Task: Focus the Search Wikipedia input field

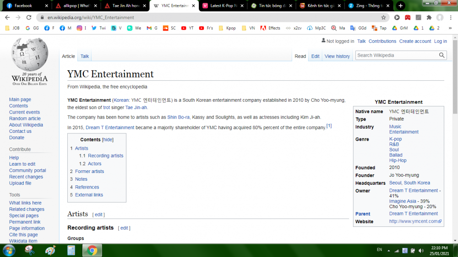Action: 397,55
